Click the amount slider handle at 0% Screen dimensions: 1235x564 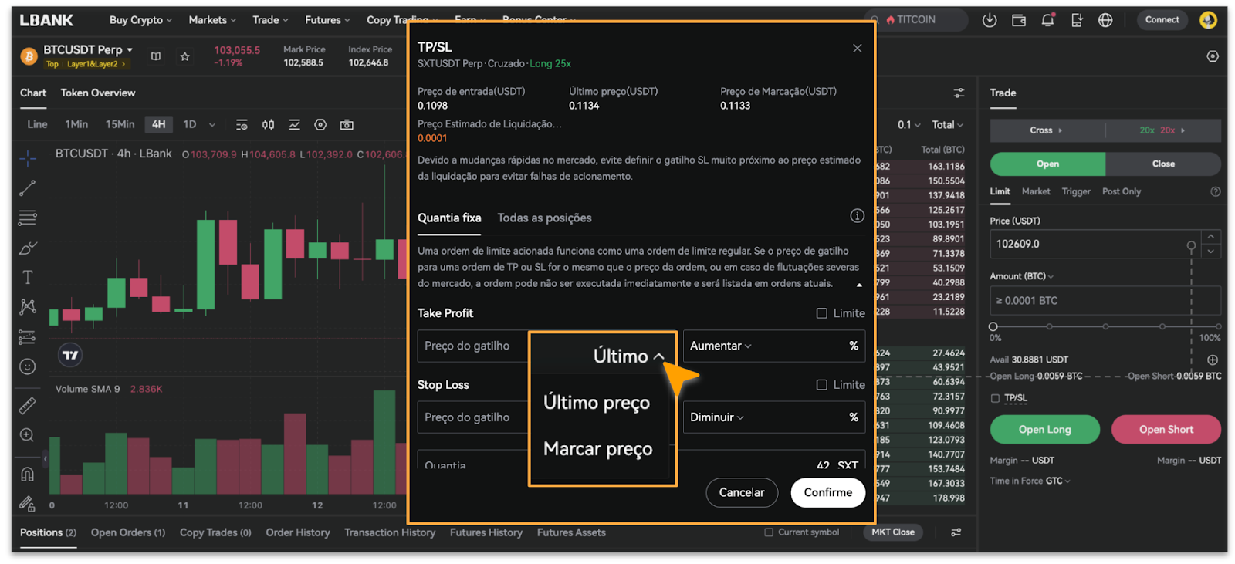tap(993, 326)
